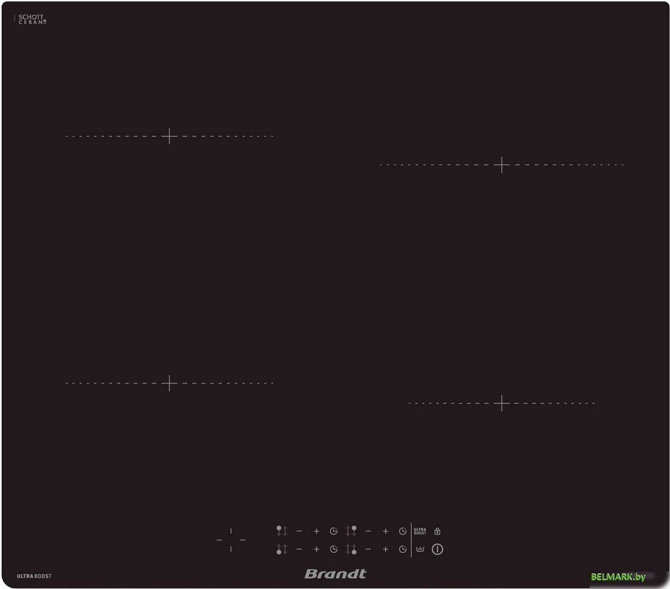Decrease front-right zone power with minus
670x589 pixels.
point(368,549)
